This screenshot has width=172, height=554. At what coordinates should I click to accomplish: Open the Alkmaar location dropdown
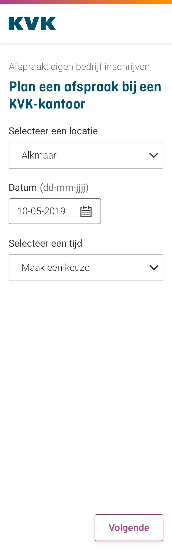tap(86, 155)
